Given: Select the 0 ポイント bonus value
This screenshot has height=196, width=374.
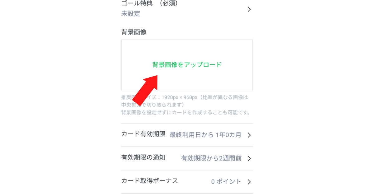Looking at the screenshot, I should (226, 182).
